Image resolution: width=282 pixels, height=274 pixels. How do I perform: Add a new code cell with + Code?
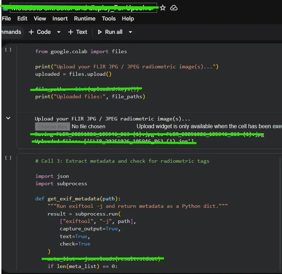pyautogui.click(x=40, y=32)
